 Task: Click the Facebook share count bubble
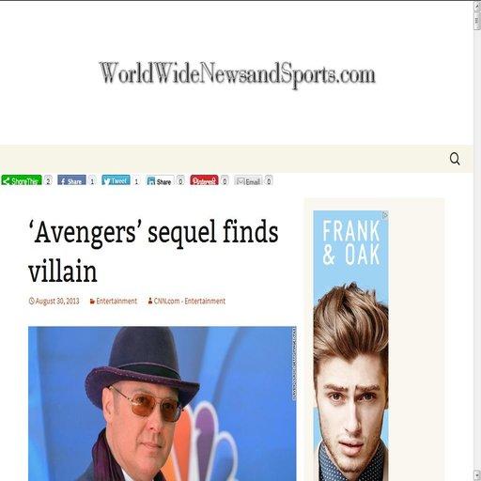tap(92, 180)
